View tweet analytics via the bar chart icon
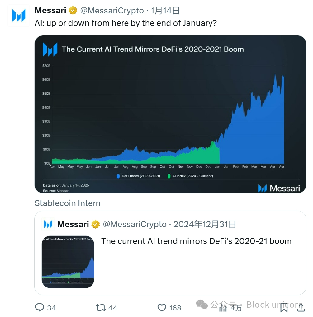The image size is (313, 317). (x=223, y=308)
